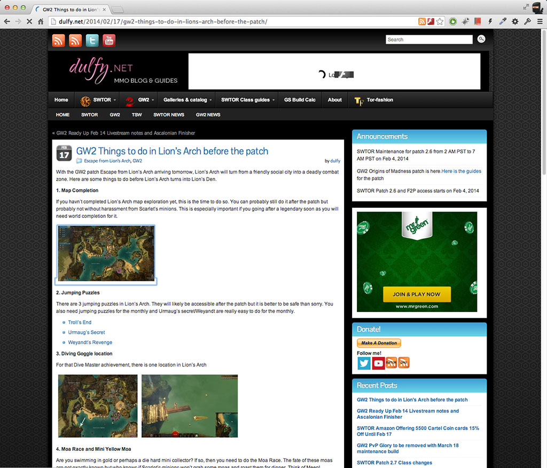This screenshot has height=468, width=547.
Task: Click the search magnifier button beside the Search box
Action: (x=481, y=39)
